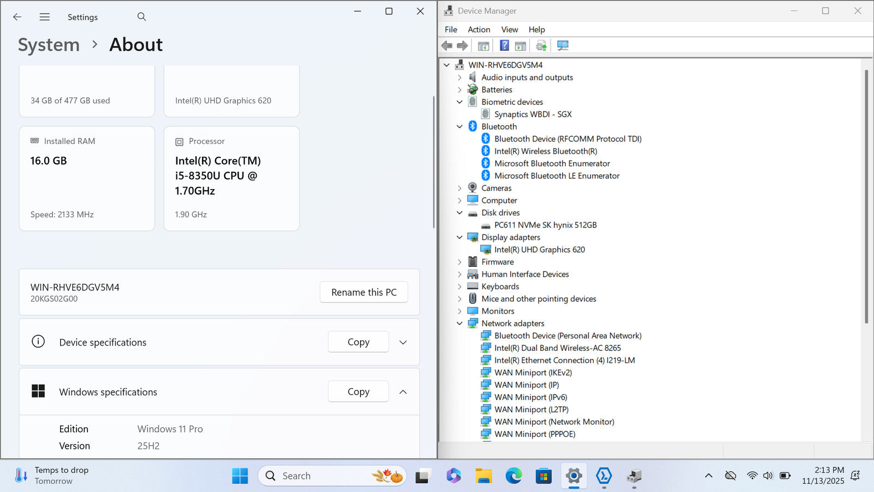
Task: Select Intel(R) Wireless Bluetooth(R) device
Action: (546, 151)
